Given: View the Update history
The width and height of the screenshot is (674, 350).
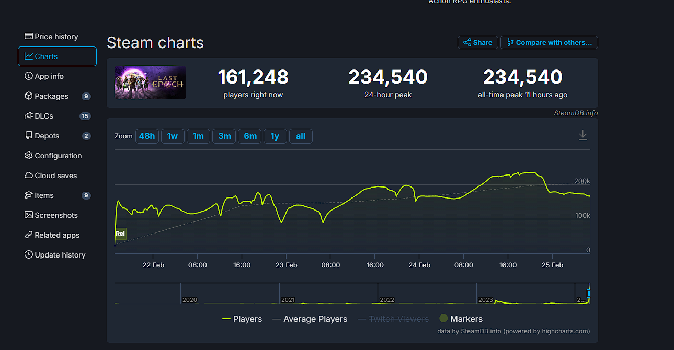Looking at the screenshot, I should pos(60,254).
